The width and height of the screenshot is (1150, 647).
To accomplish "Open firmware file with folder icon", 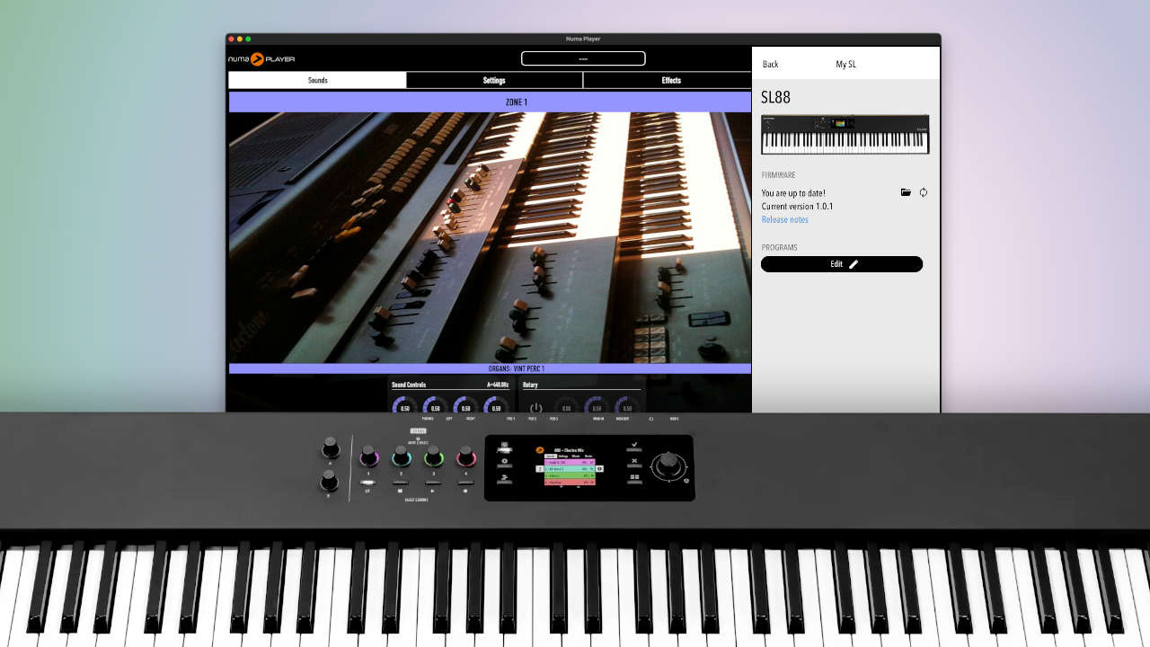I will [906, 192].
